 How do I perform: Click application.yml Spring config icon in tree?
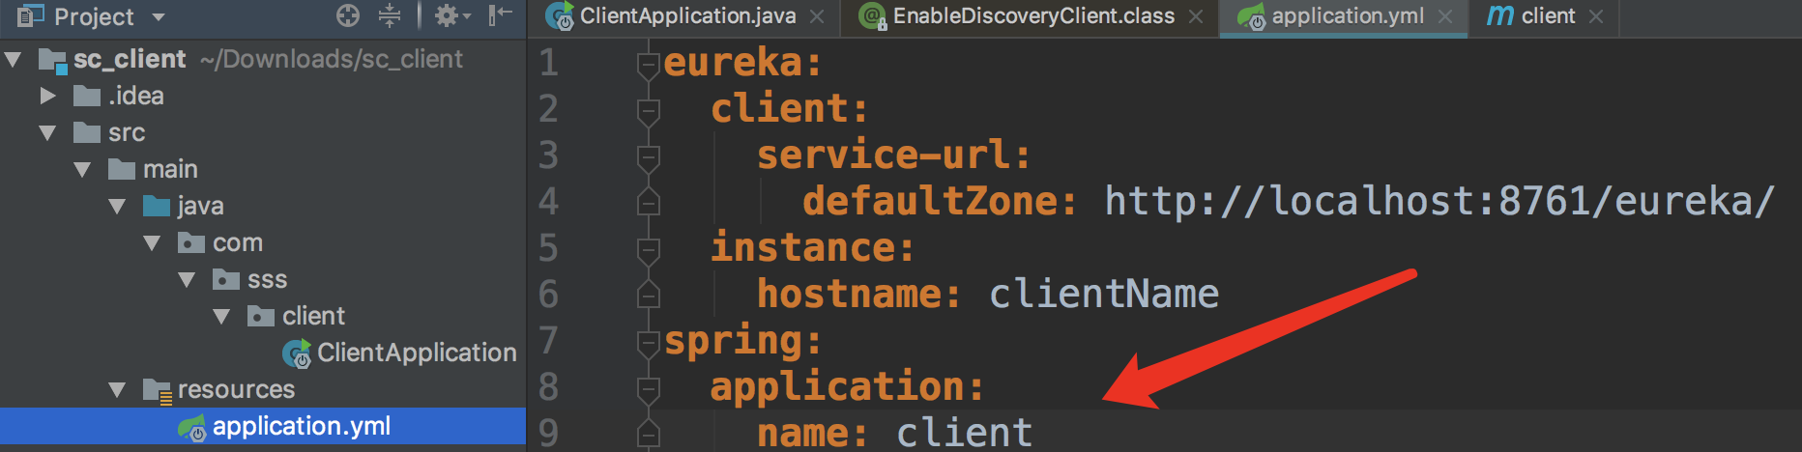(192, 428)
